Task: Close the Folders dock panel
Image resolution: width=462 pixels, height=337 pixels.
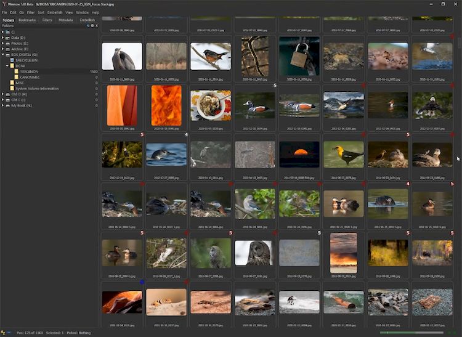Action: pos(97,26)
